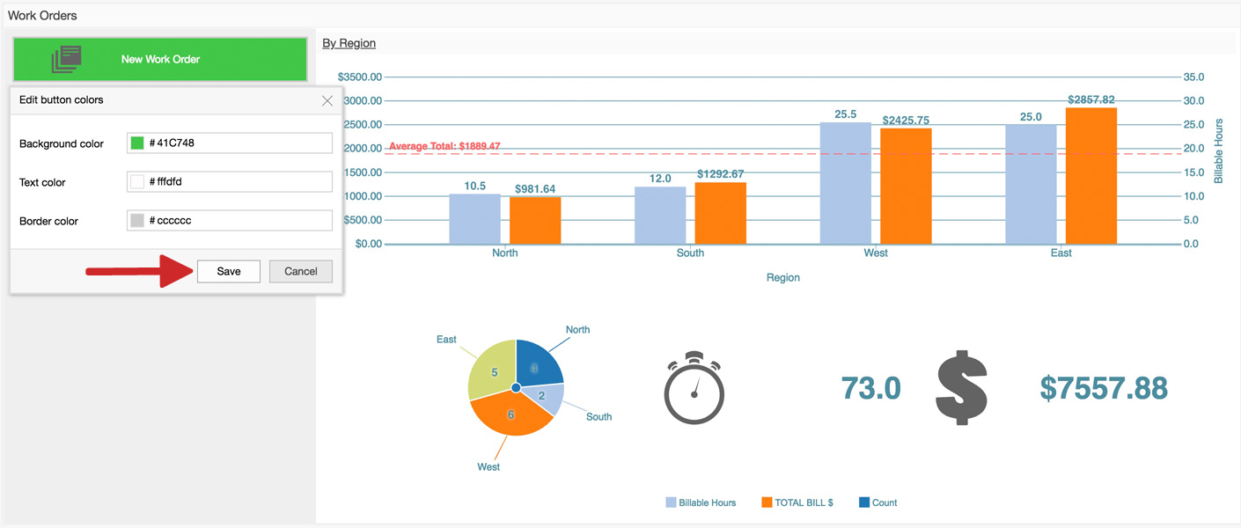The image size is (1241, 528).
Task: Select the East orange bar labeled $2857.82
Action: tap(1090, 176)
